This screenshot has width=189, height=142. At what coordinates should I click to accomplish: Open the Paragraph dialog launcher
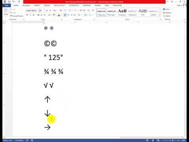94,19
